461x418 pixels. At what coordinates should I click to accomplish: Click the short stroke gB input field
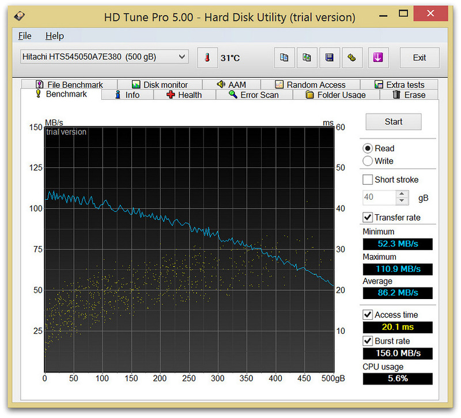tap(379, 197)
